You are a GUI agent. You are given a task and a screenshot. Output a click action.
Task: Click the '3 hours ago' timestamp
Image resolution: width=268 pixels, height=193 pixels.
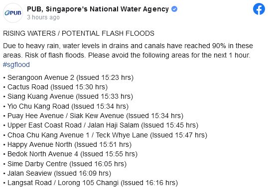(x=43, y=17)
